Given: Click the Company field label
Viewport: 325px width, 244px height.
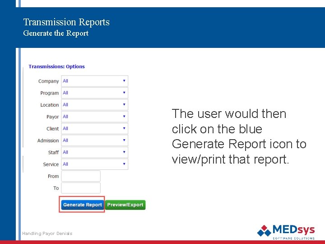Looking at the screenshot, I should click(x=48, y=81).
